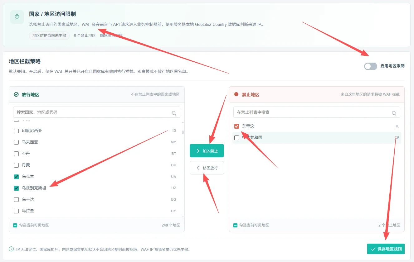
Task: Click the down arrow of the 放行地区 list scrollbar
Action: click(x=183, y=217)
